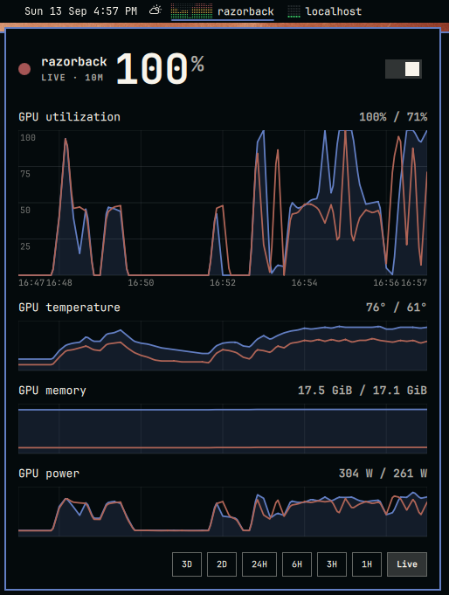Click the 16:50 time axis label
Screen dimensions: 449x595
click(141, 283)
